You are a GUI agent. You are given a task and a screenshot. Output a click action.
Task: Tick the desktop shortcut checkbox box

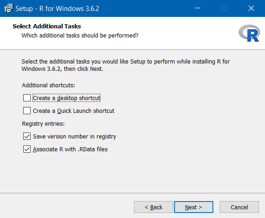pyautogui.click(x=27, y=98)
